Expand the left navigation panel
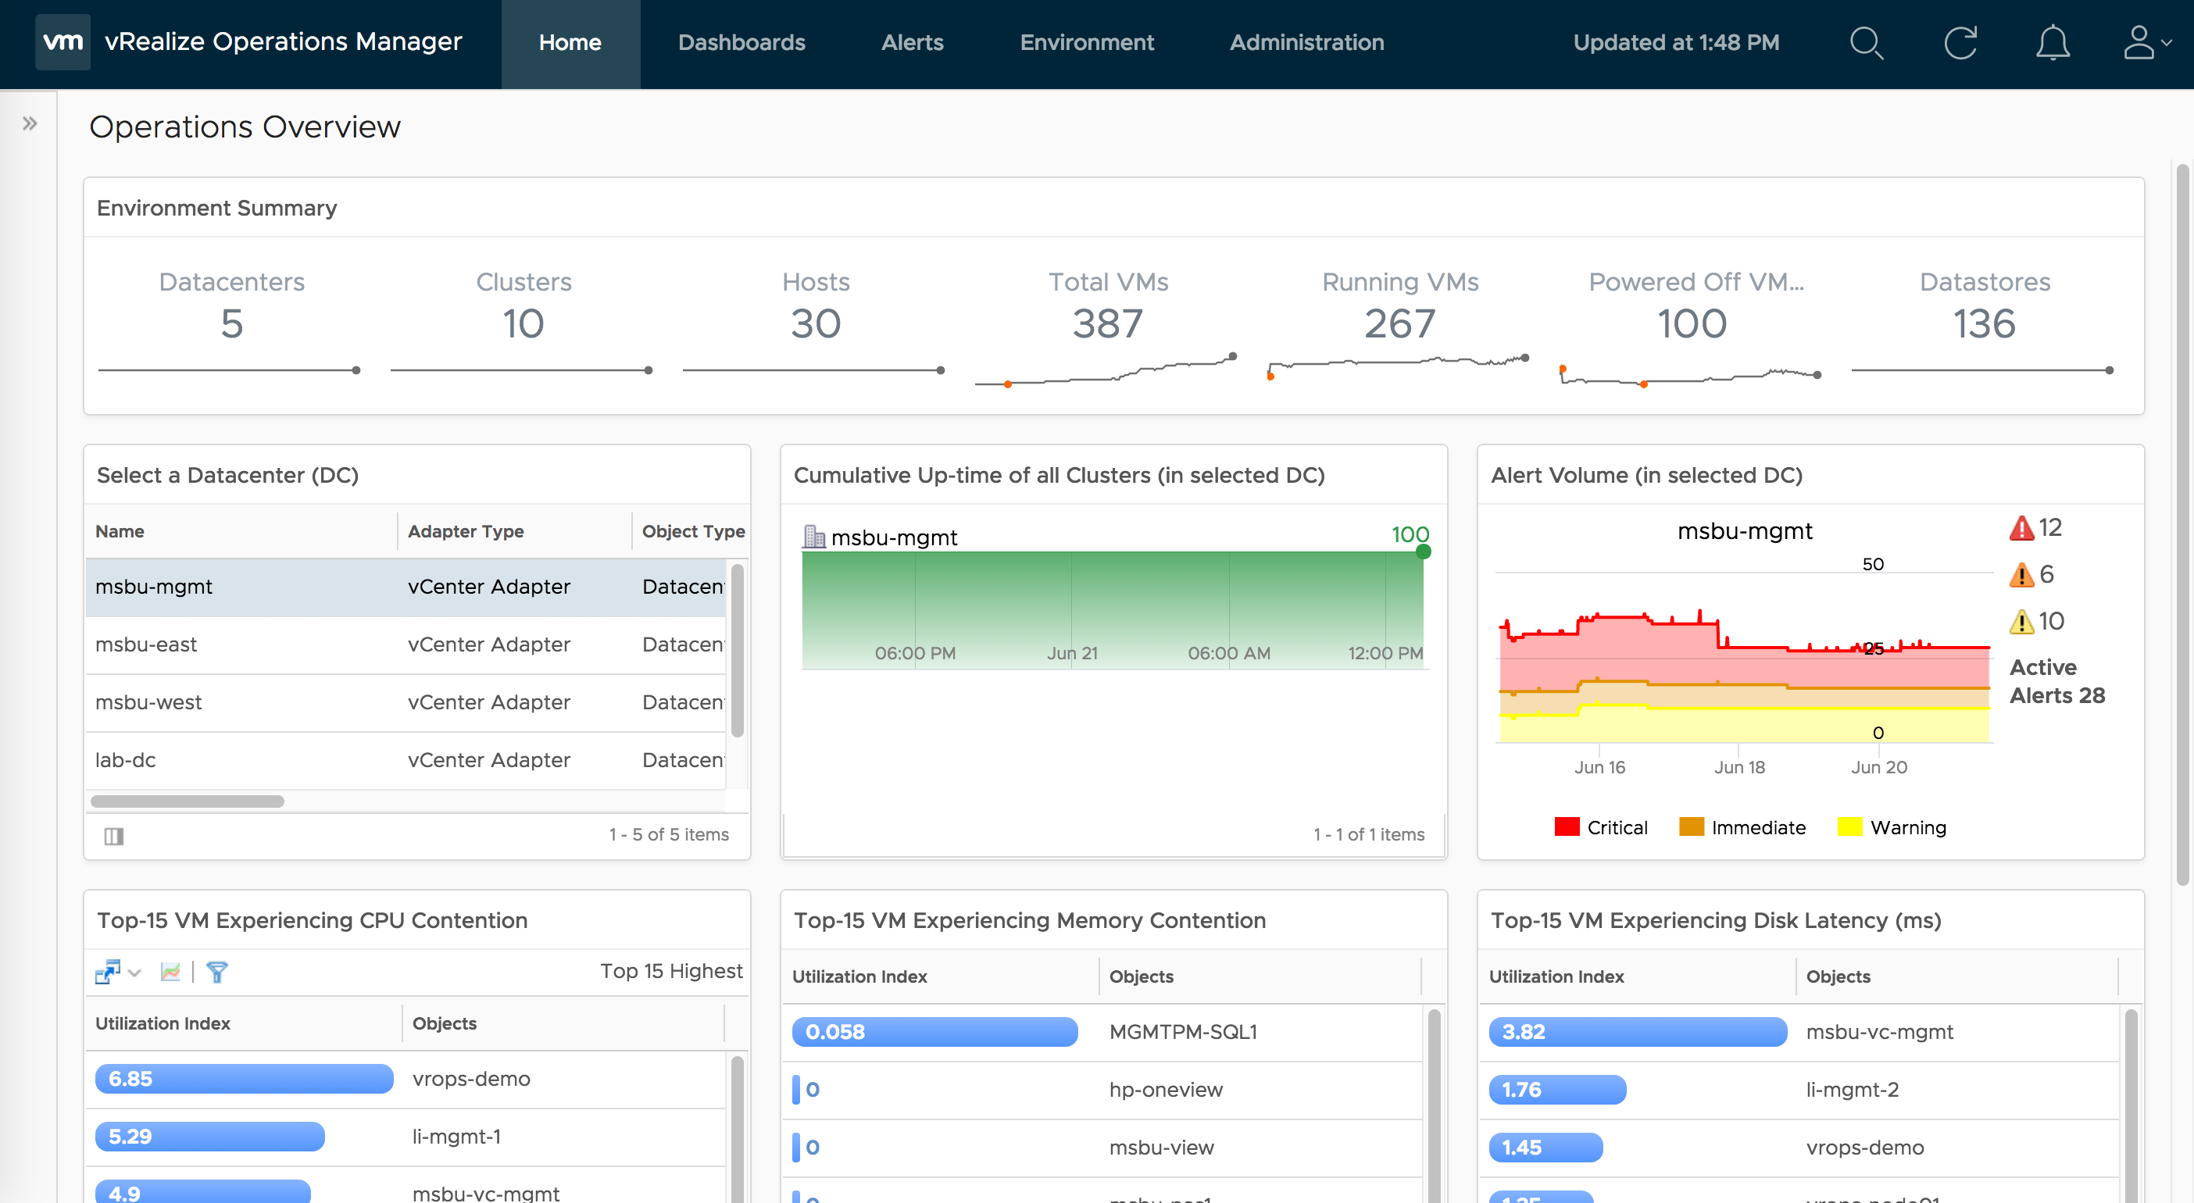 click(x=30, y=123)
